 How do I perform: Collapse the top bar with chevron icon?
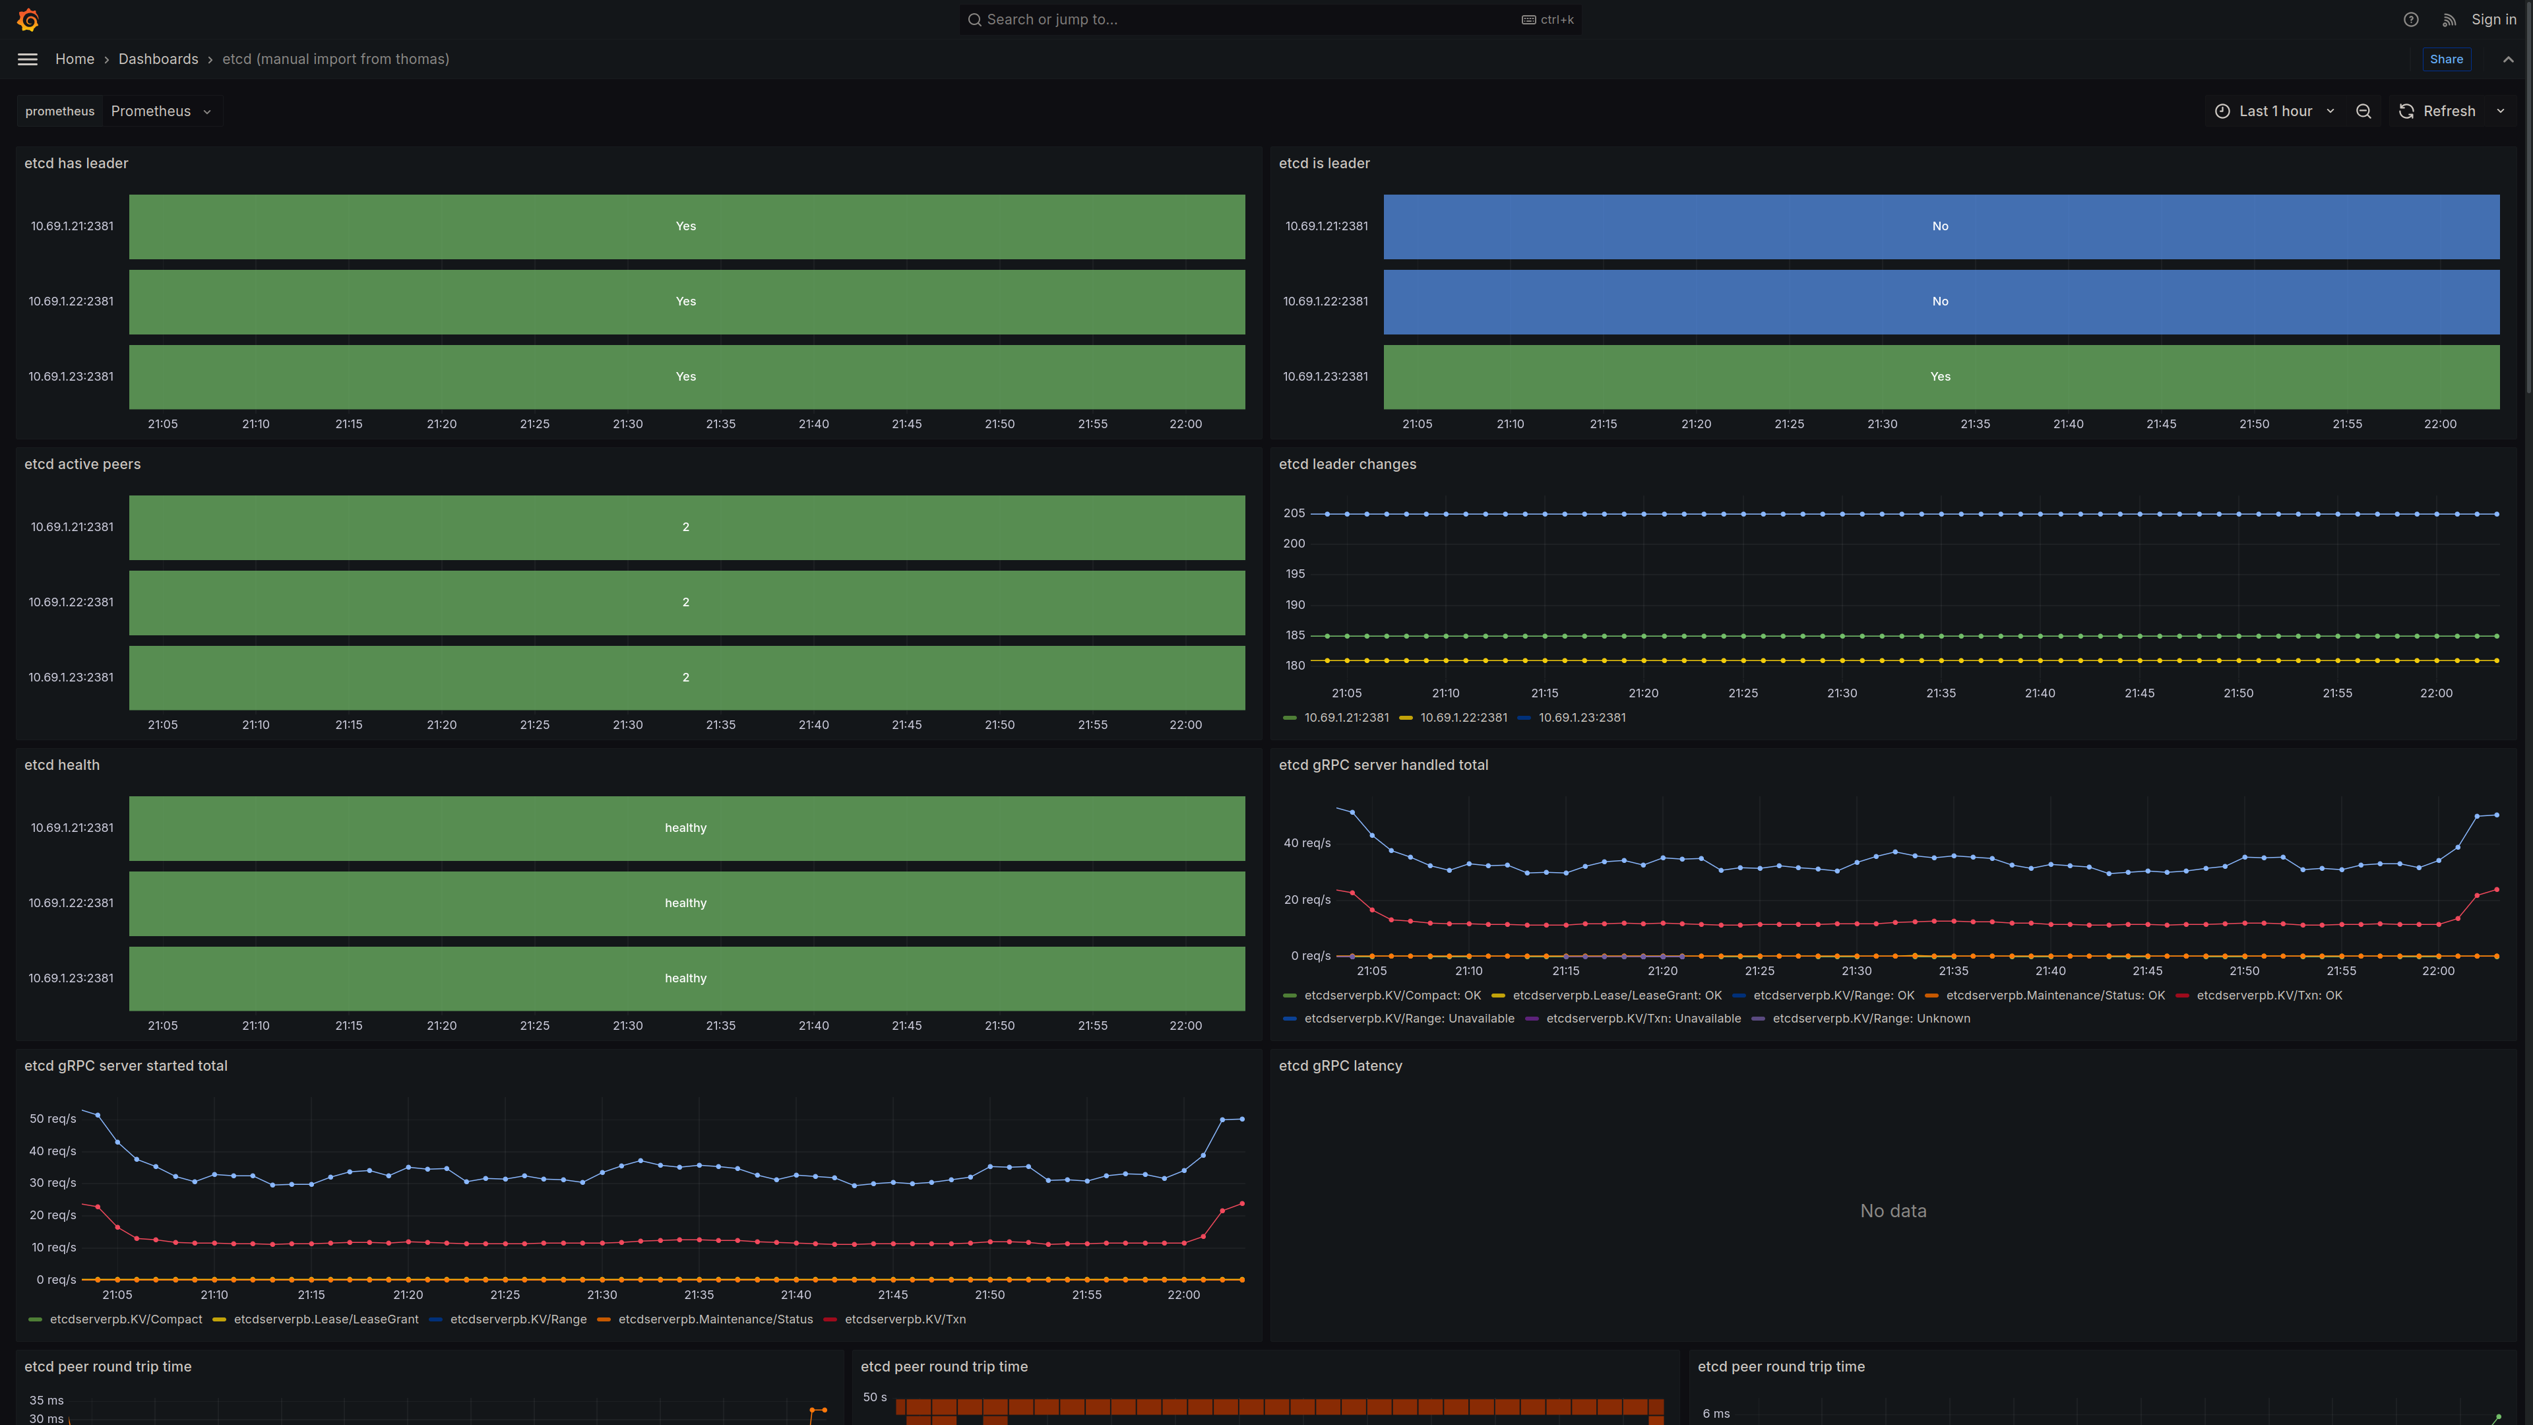click(2509, 59)
